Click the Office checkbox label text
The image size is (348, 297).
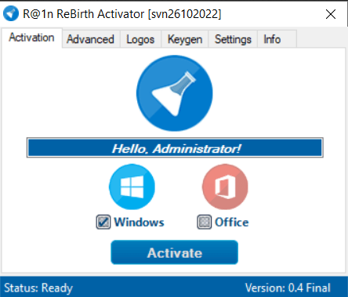tap(232, 223)
